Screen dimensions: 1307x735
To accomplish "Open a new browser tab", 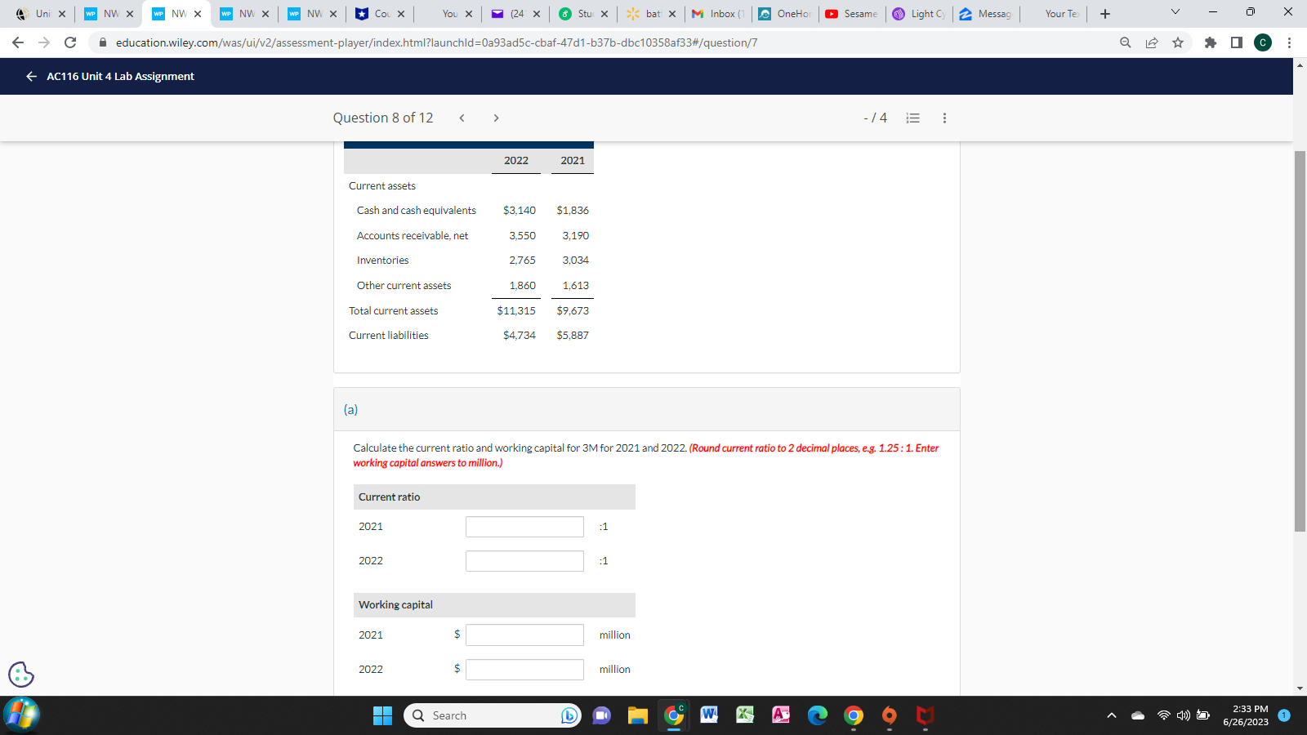I will coord(1105,14).
